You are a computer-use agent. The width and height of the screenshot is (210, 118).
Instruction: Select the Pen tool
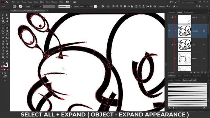click(3, 21)
